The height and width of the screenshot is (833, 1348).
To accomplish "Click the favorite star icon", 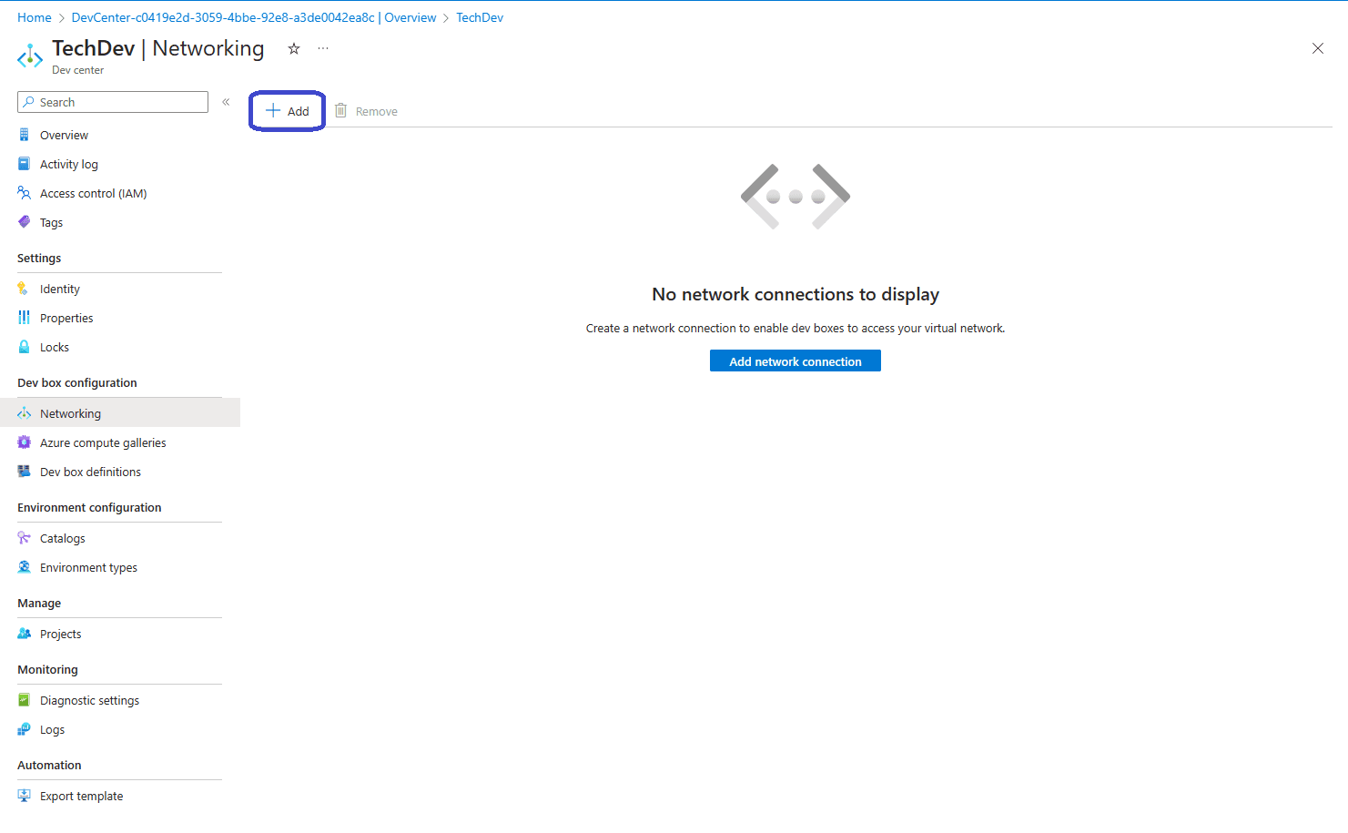I will [x=294, y=49].
